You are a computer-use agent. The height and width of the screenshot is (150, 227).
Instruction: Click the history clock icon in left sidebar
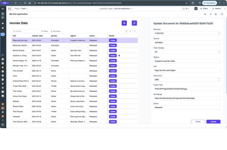click(x=3, y=120)
